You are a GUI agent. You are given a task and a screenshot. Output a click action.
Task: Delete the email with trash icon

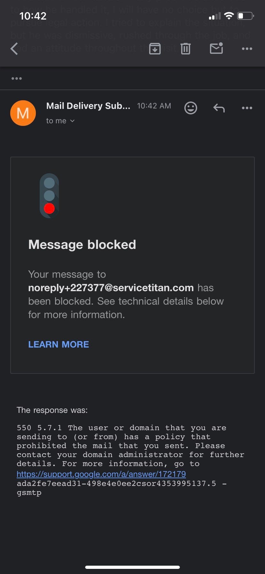186,49
